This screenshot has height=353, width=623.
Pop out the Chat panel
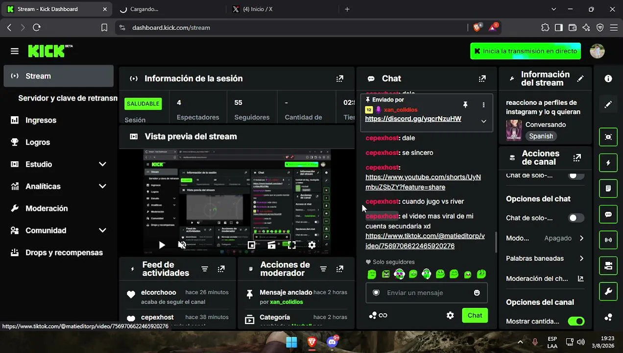[482, 78]
